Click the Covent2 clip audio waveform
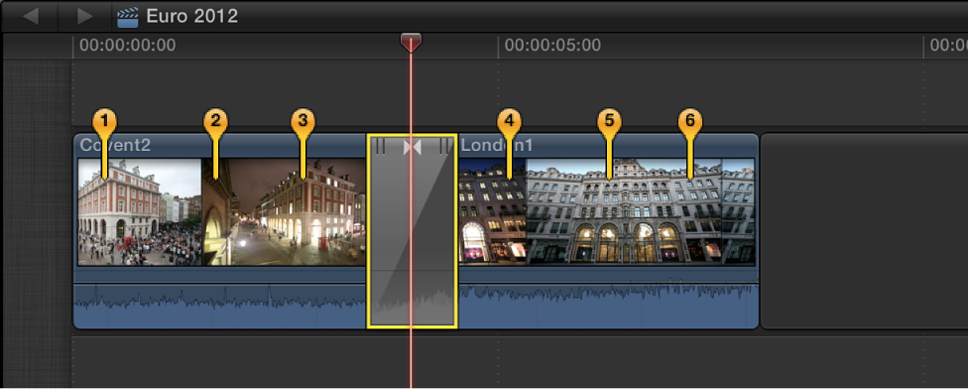The height and width of the screenshot is (391, 968). coord(220,306)
